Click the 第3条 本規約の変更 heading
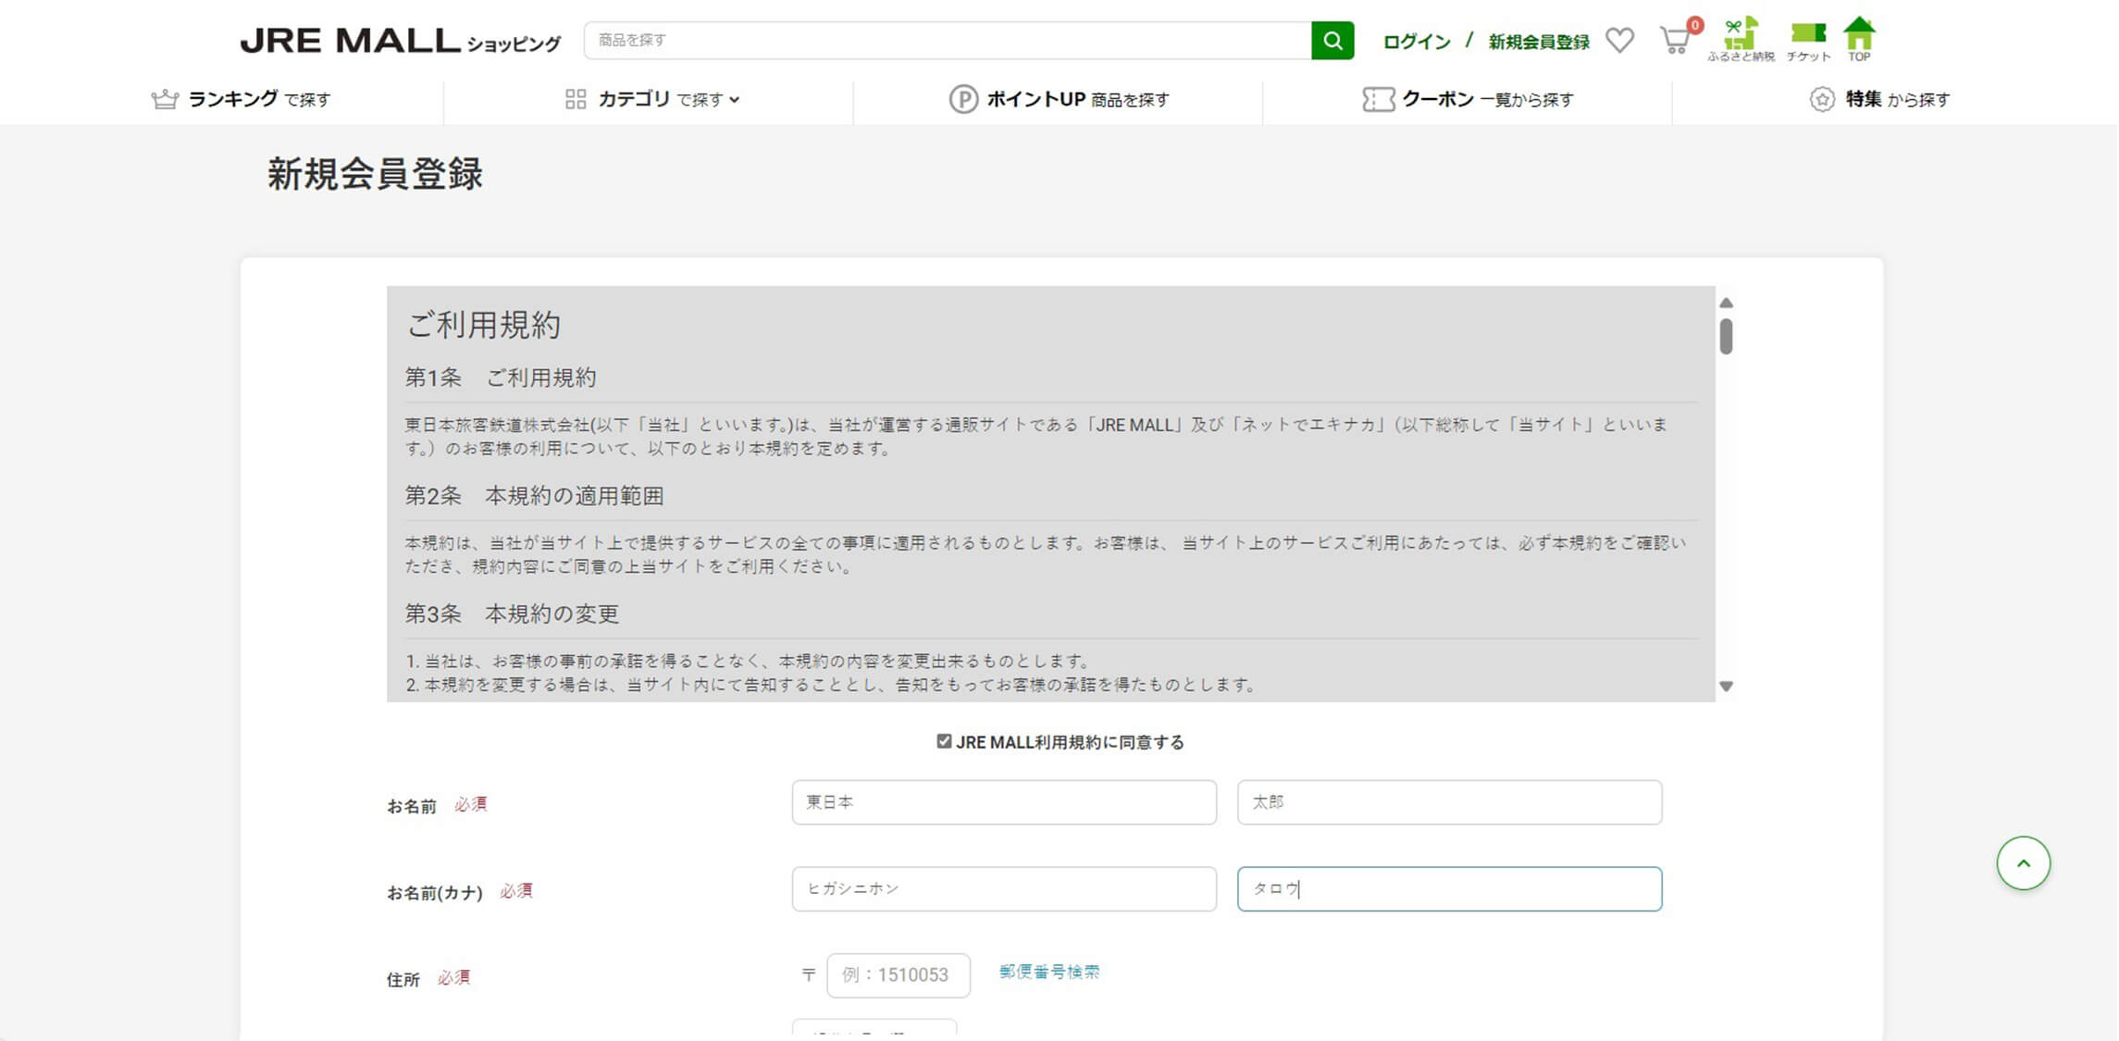2119x1041 pixels. click(x=512, y=613)
